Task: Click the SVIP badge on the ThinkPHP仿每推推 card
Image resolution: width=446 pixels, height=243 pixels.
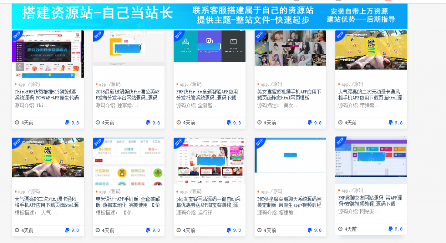Action: click(17, 35)
